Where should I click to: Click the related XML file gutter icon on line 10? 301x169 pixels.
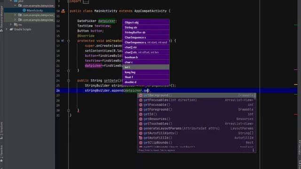(x=63, y=11)
